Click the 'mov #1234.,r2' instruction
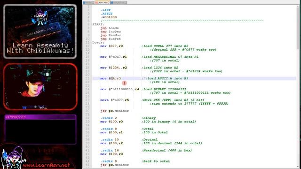301x169 pixels. click(x=113, y=68)
